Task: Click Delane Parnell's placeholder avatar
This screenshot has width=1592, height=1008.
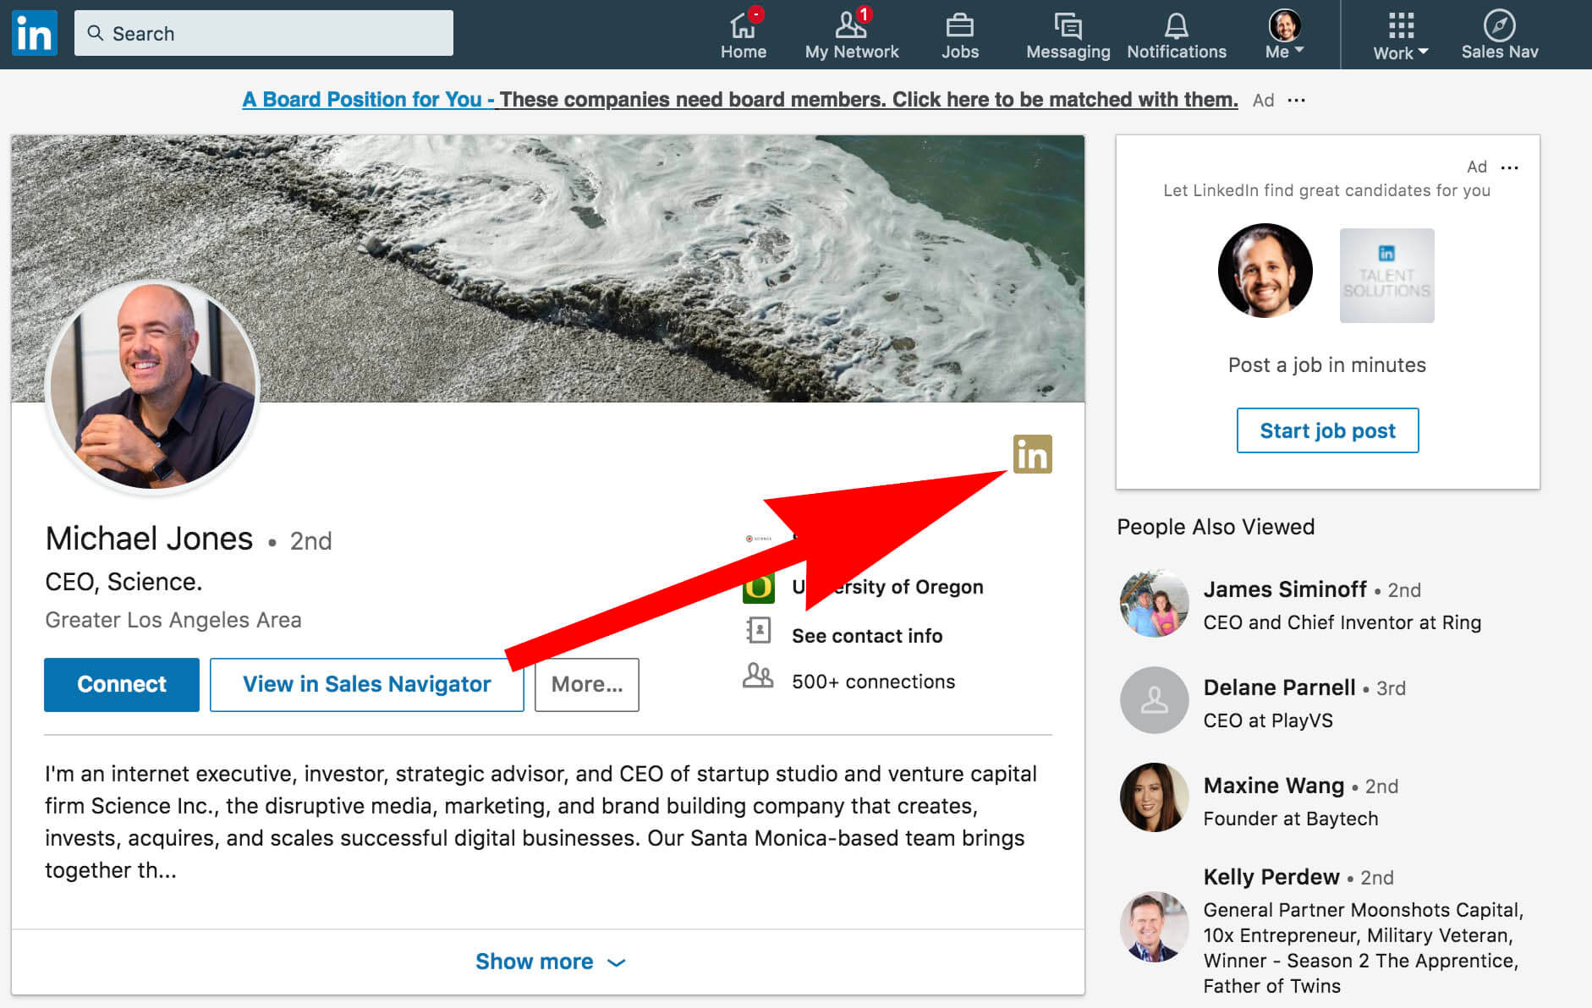Action: coord(1155,700)
